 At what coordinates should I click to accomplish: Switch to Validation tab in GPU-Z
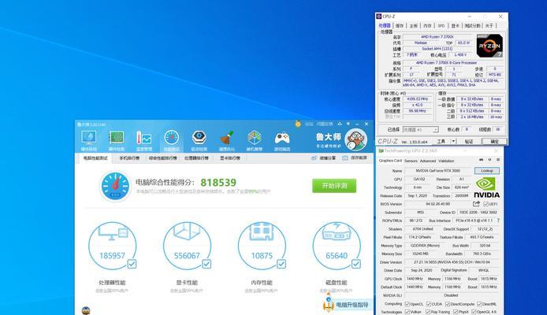click(446, 161)
